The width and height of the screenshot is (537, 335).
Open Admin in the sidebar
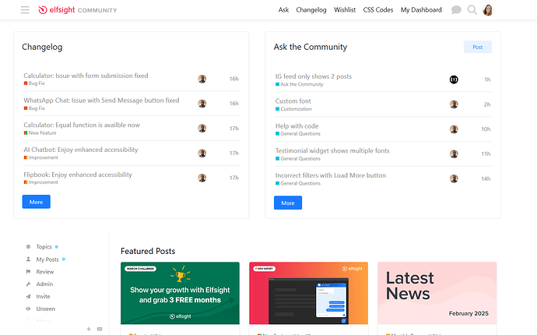(x=44, y=284)
